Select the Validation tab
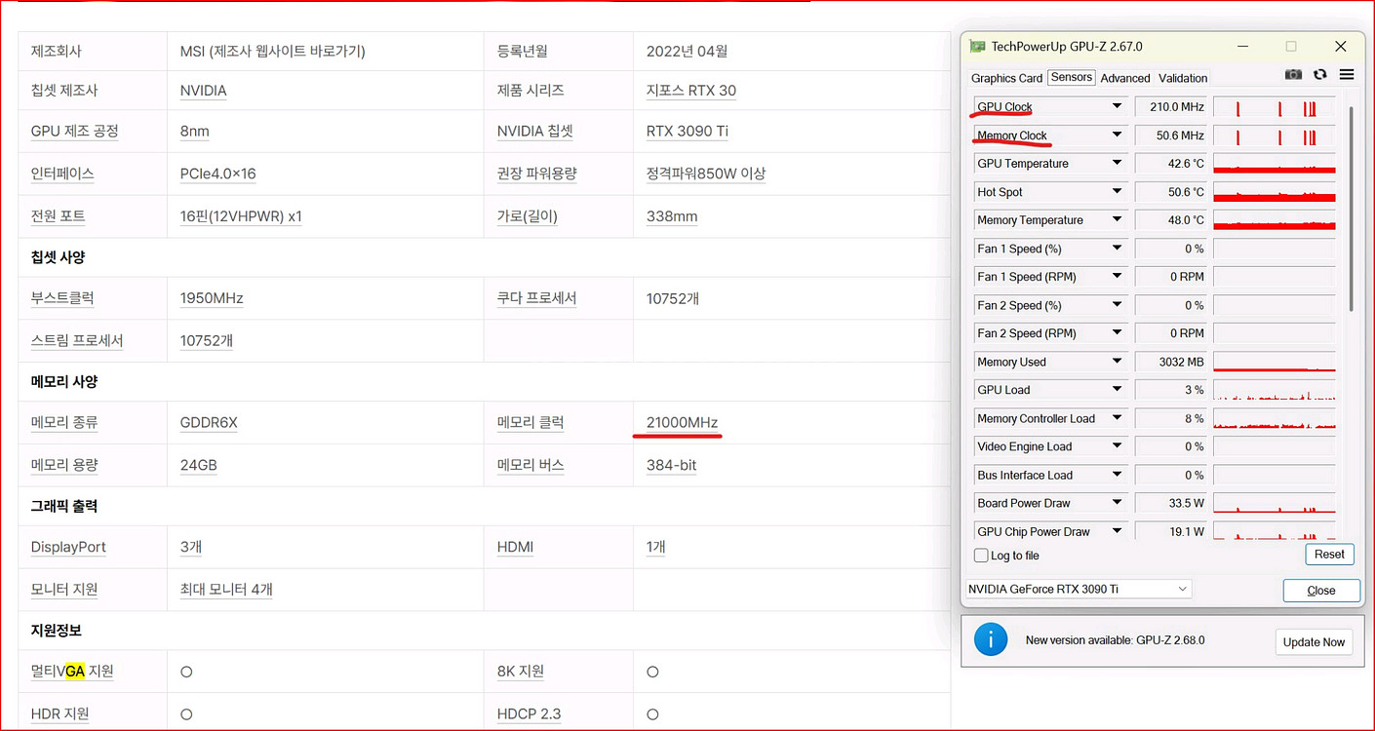The height and width of the screenshot is (731, 1375). (x=1183, y=78)
